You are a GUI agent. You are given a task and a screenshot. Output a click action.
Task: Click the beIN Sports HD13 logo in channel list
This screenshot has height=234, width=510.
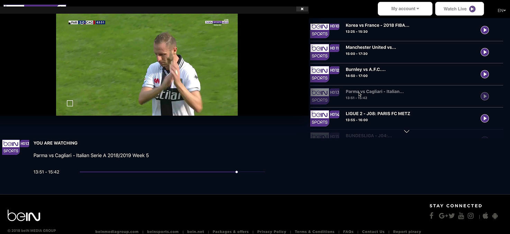[x=325, y=96]
